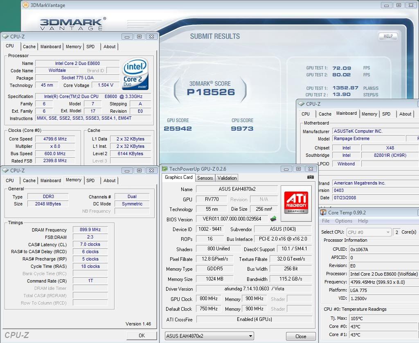
Task: Click the Core Temp thermometer title icon
Action: [x=323, y=212]
